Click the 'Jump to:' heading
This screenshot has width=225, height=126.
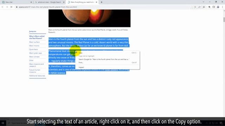33,31
